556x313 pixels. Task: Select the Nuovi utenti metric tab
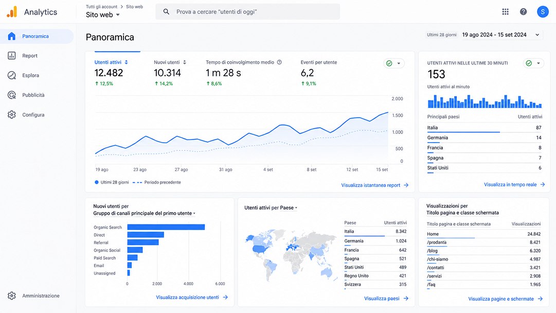coord(171,73)
